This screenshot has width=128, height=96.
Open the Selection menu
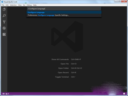13,5
